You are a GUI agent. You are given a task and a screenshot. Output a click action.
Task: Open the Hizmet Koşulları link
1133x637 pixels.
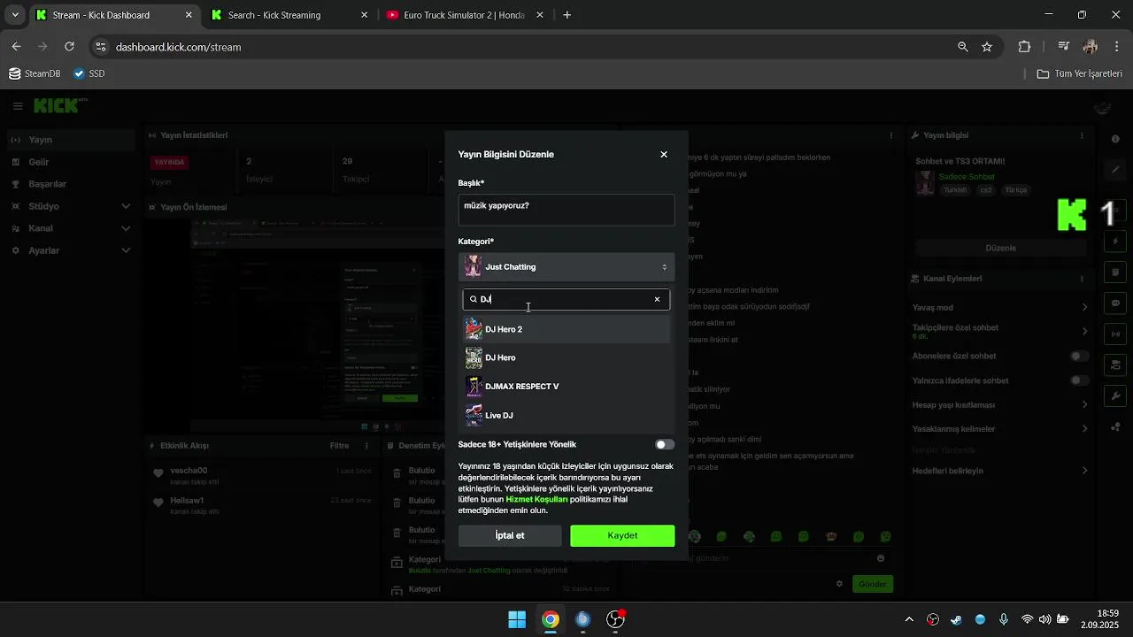[536, 499]
